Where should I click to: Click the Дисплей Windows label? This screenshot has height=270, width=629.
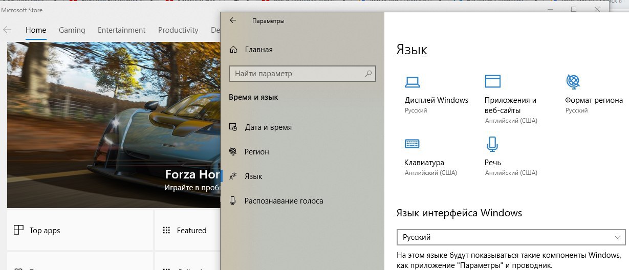click(437, 100)
